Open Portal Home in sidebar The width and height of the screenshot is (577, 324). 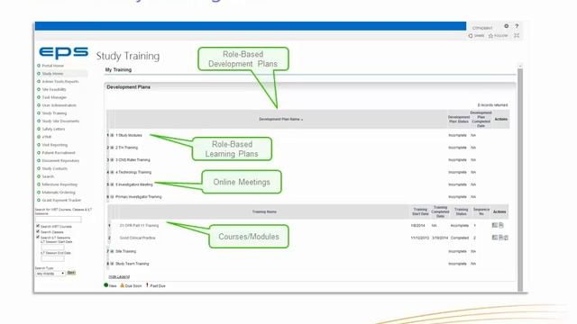tap(52, 66)
